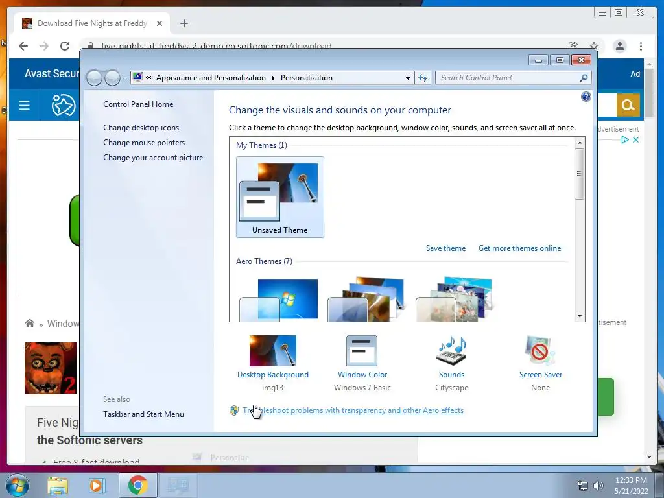Click the help question mark icon

[x=586, y=97]
